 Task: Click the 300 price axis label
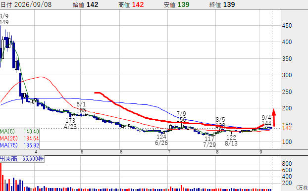pyautogui.click(x=287, y=75)
